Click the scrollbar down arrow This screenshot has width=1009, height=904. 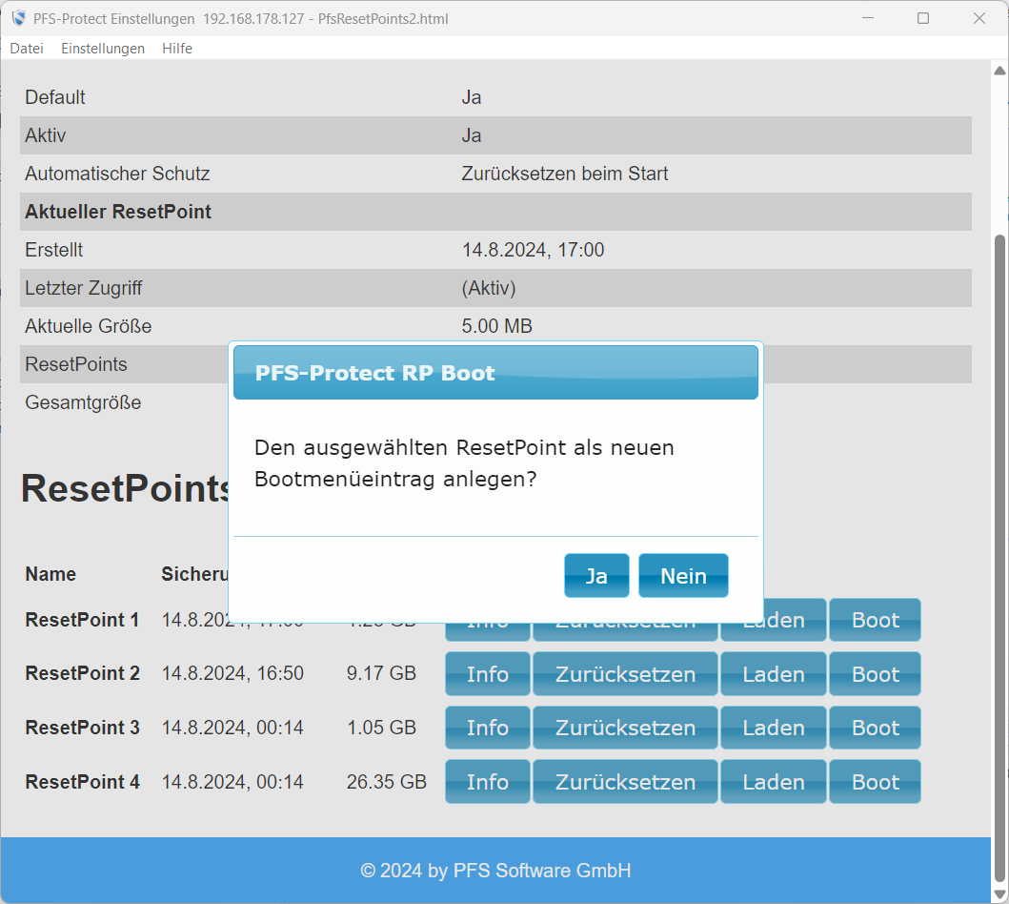[999, 894]
